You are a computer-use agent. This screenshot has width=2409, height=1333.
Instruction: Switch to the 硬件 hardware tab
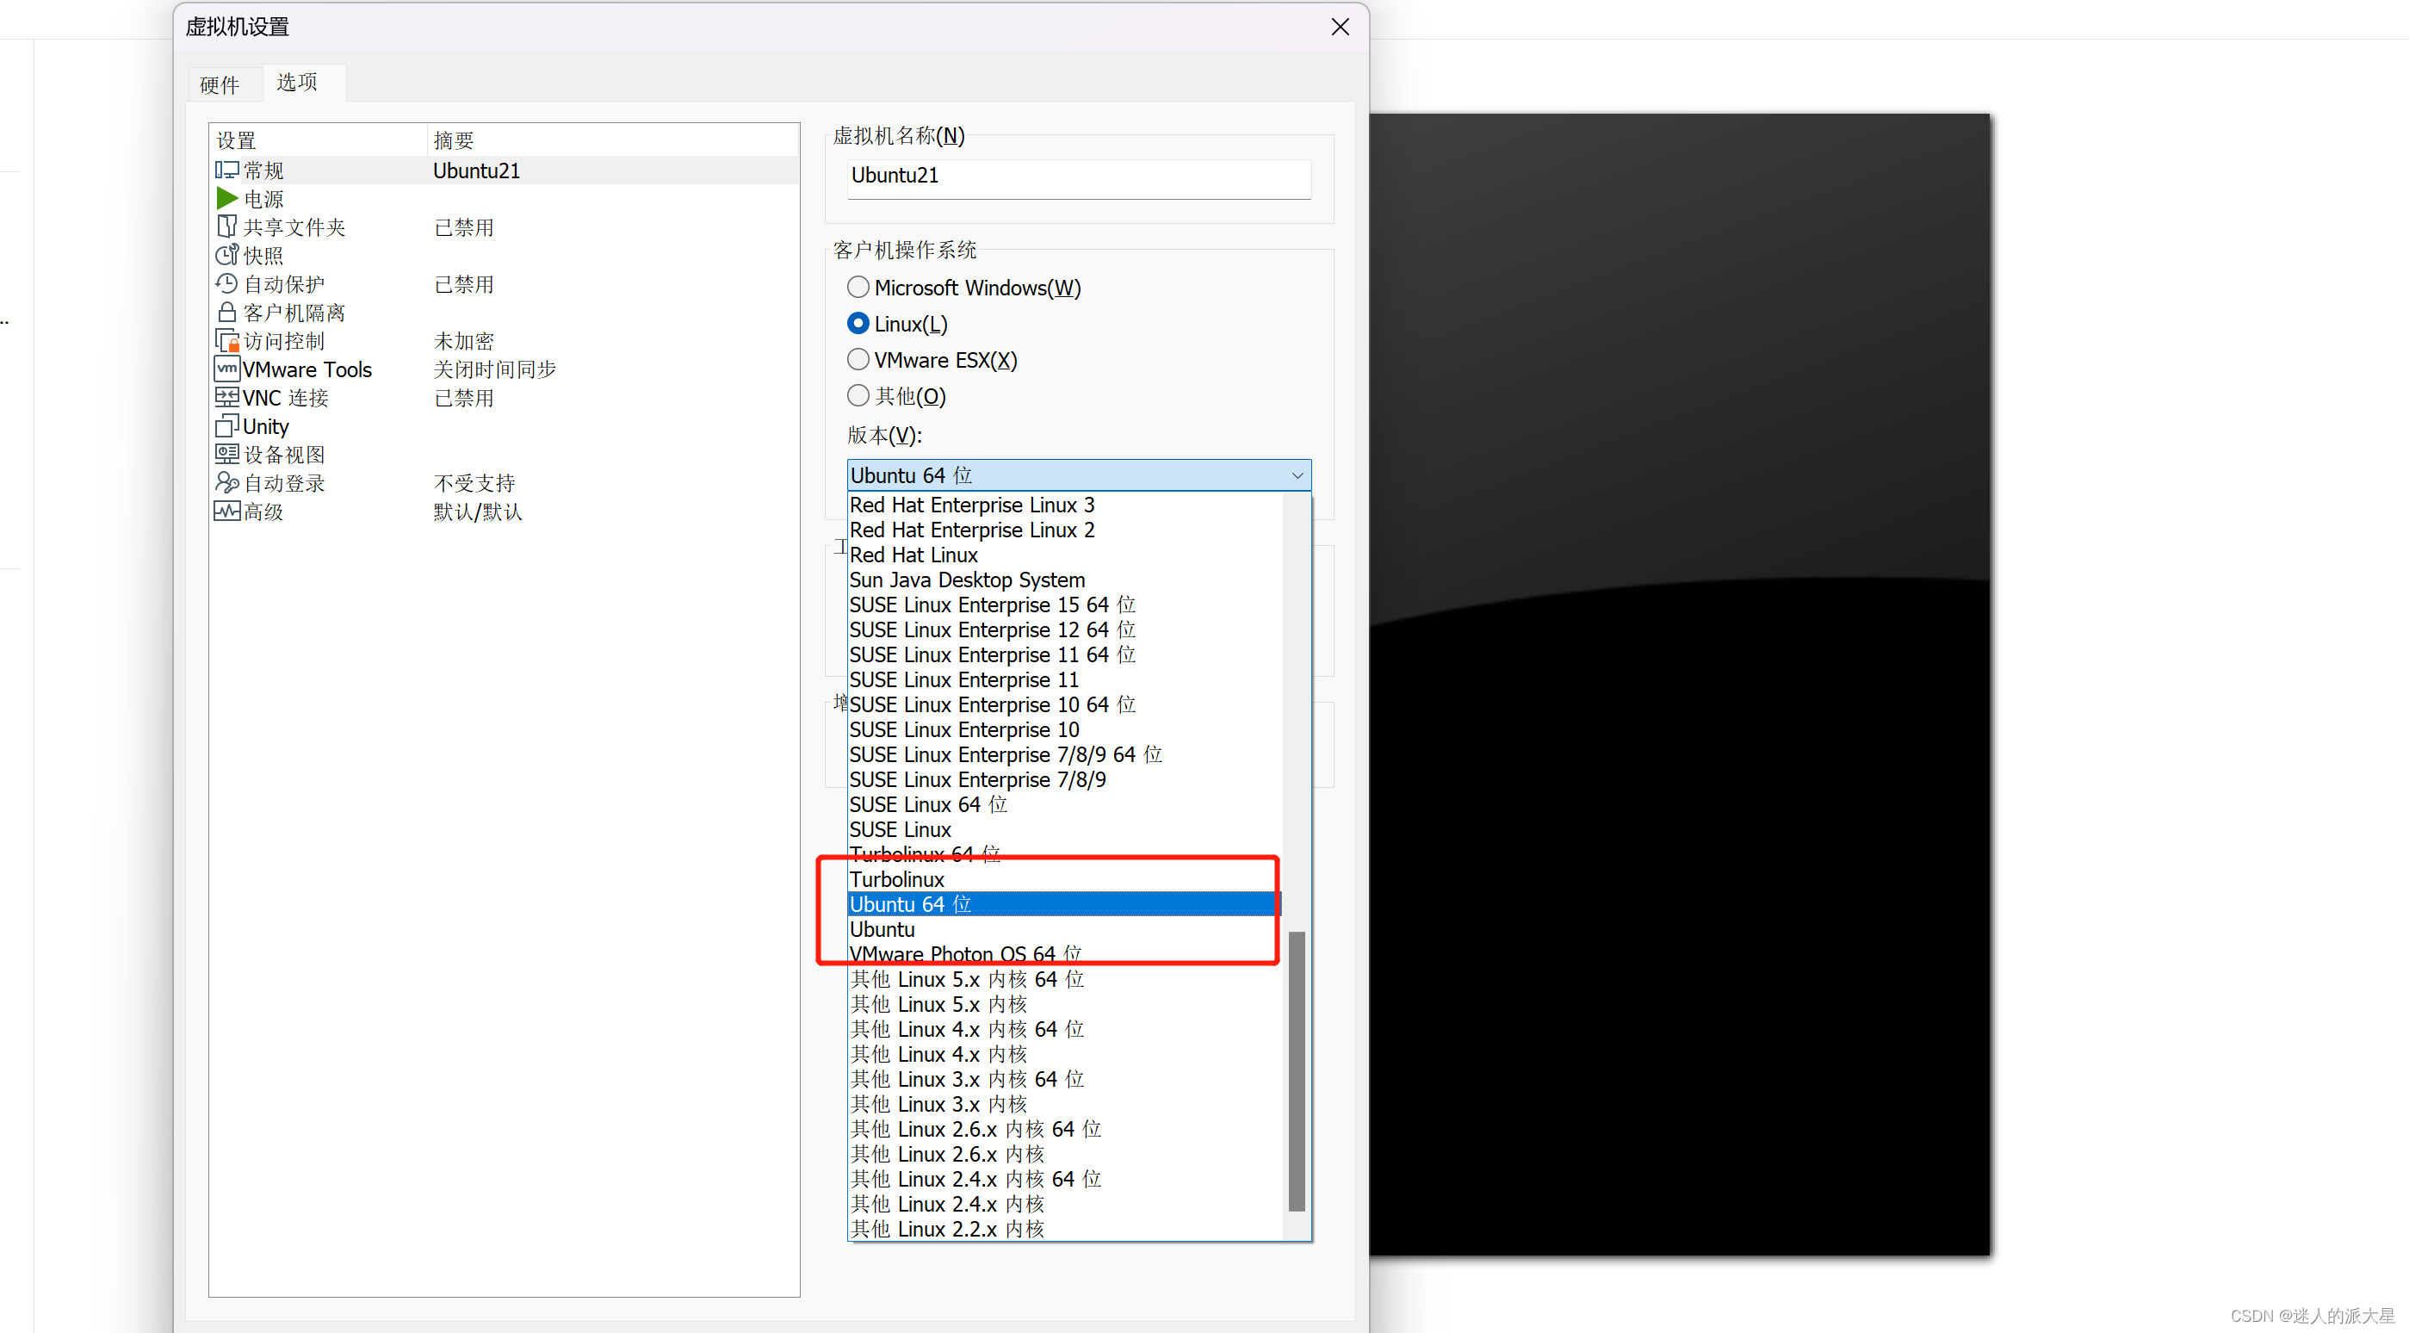220,85
